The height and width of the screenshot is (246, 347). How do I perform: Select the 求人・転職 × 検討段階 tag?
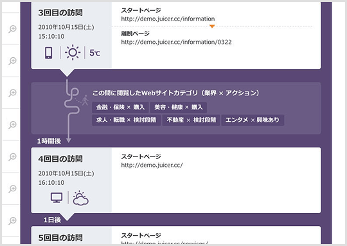click(127, 120)
